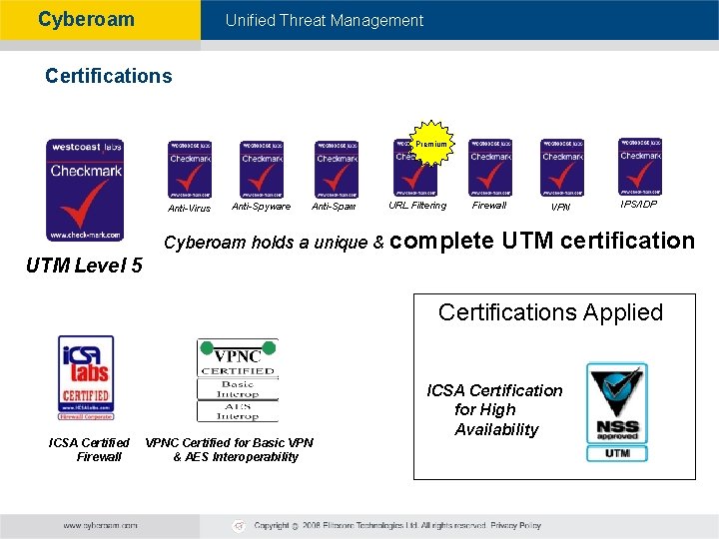Click the IPS/IDP Checkmark badge
The width and height of the screenshot is (719, 539).
(x=640, y=167)
